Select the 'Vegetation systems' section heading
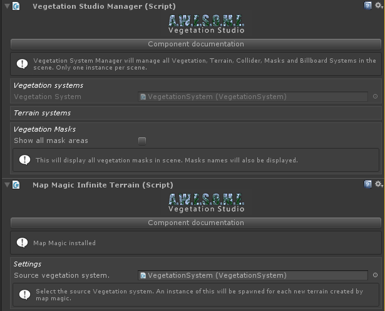The width and height of the screenshot is (385, 311). [x=48, y=85]
